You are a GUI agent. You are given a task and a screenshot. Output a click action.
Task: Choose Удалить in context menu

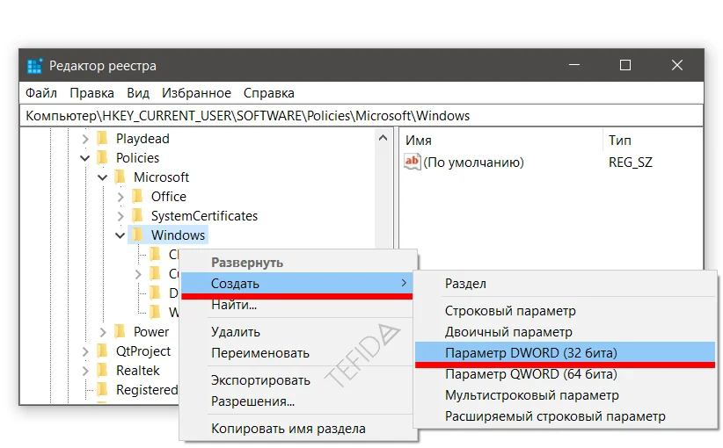[x=299, y=332]
